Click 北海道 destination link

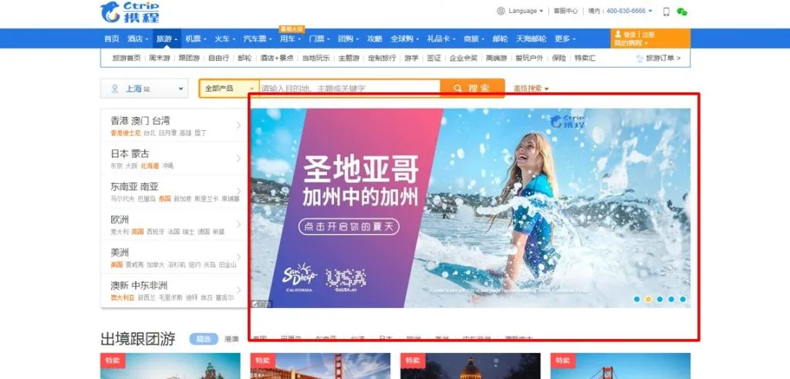(150, 166)
